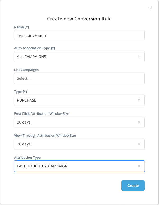Open the View Through 30 days dropdown
The width and height of the screenshot is (159, 205).
[x=74, y=144]
